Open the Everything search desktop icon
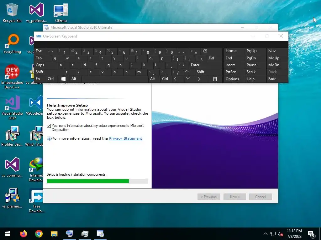Image resolution: width=321 pixels, height=240 pixels. (12, 44)
